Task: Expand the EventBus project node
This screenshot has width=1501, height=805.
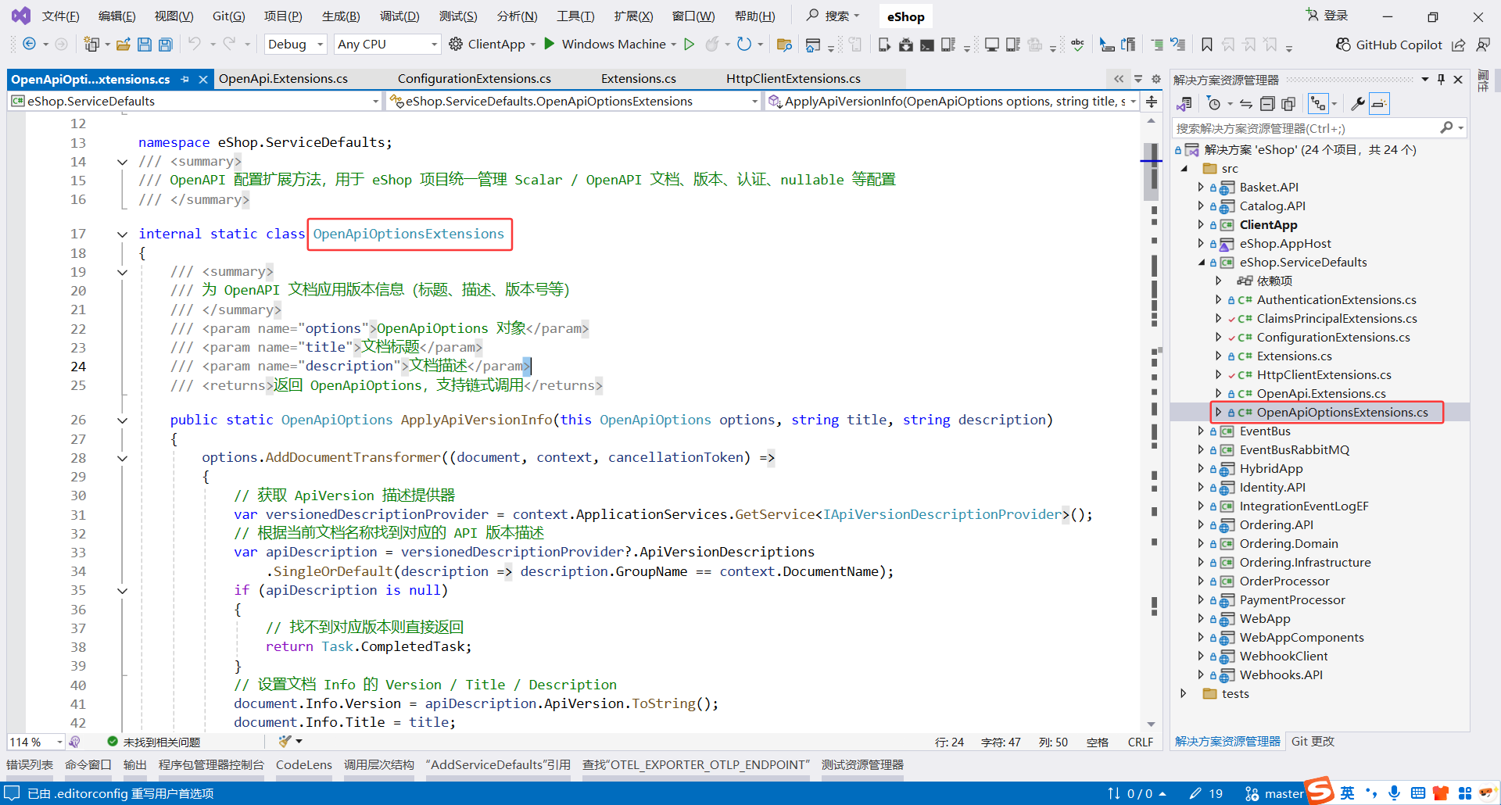Action: [x=1202, y=431]
